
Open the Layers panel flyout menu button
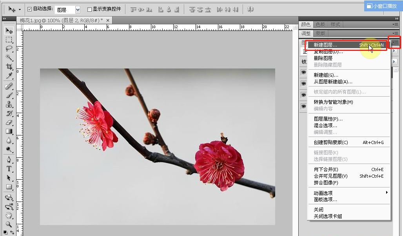pyautogui.click(x=396, y=42)
